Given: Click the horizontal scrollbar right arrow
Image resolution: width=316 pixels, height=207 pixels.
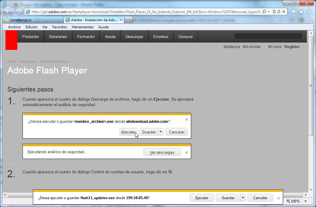Looking at the screenshot, I should (306, 195).
